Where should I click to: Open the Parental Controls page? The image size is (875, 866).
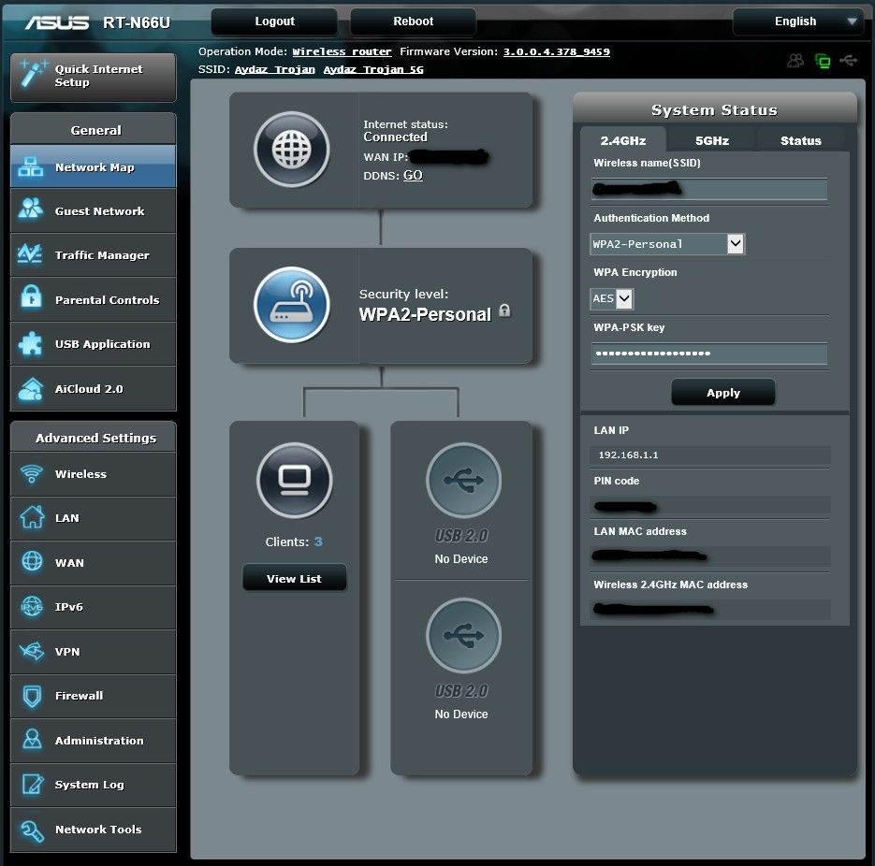coord(94,299)
